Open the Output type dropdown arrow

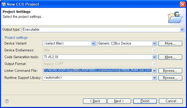(x=182, y=29)
